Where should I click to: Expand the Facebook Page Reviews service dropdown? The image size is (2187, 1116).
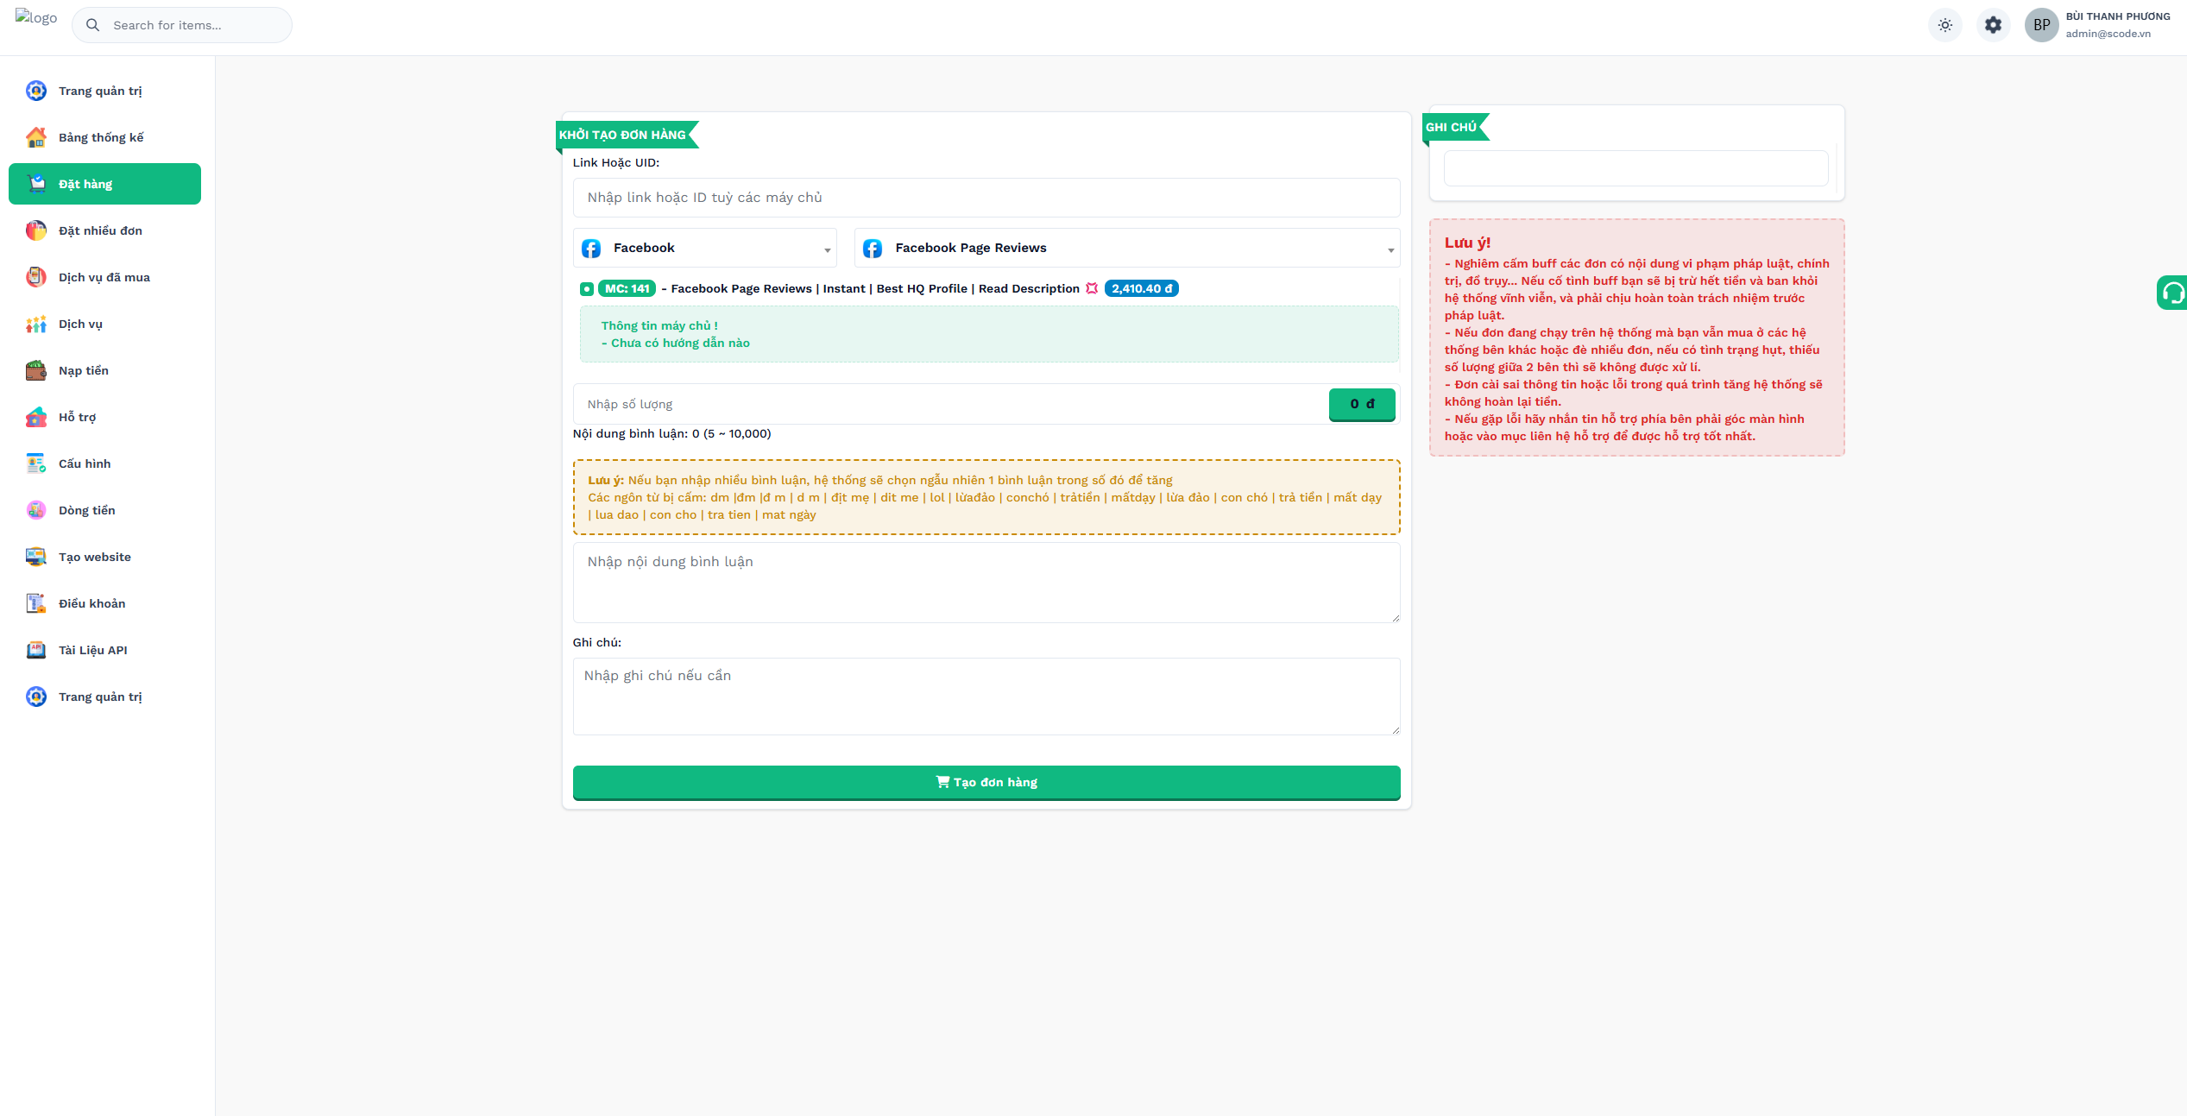click(1126, 248)
